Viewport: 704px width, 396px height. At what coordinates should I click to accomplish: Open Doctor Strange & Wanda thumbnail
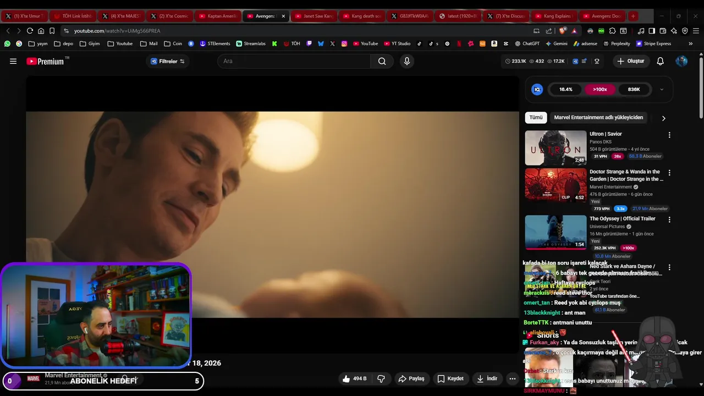(x=555, y=186)
